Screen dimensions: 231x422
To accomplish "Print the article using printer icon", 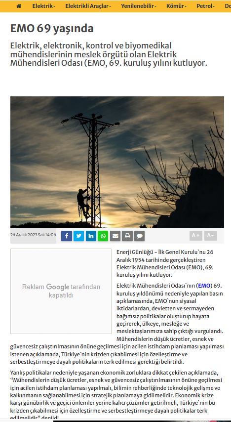I will click(x=127, y=236).
